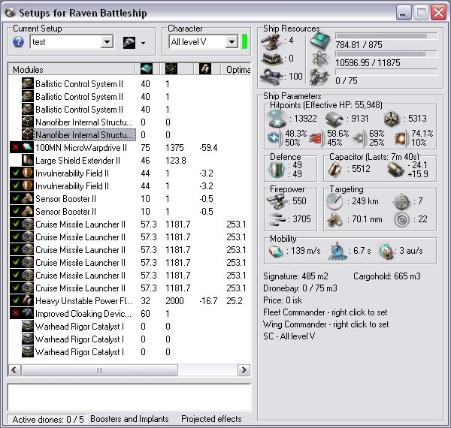Switch to the Boosters and Implants tab
The height and width of the screenshot is (428, 451).
(x=131, y=419)
